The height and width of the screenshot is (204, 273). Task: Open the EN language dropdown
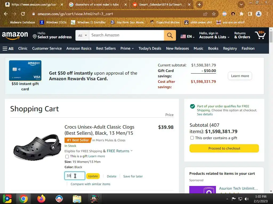click(187, 36)
